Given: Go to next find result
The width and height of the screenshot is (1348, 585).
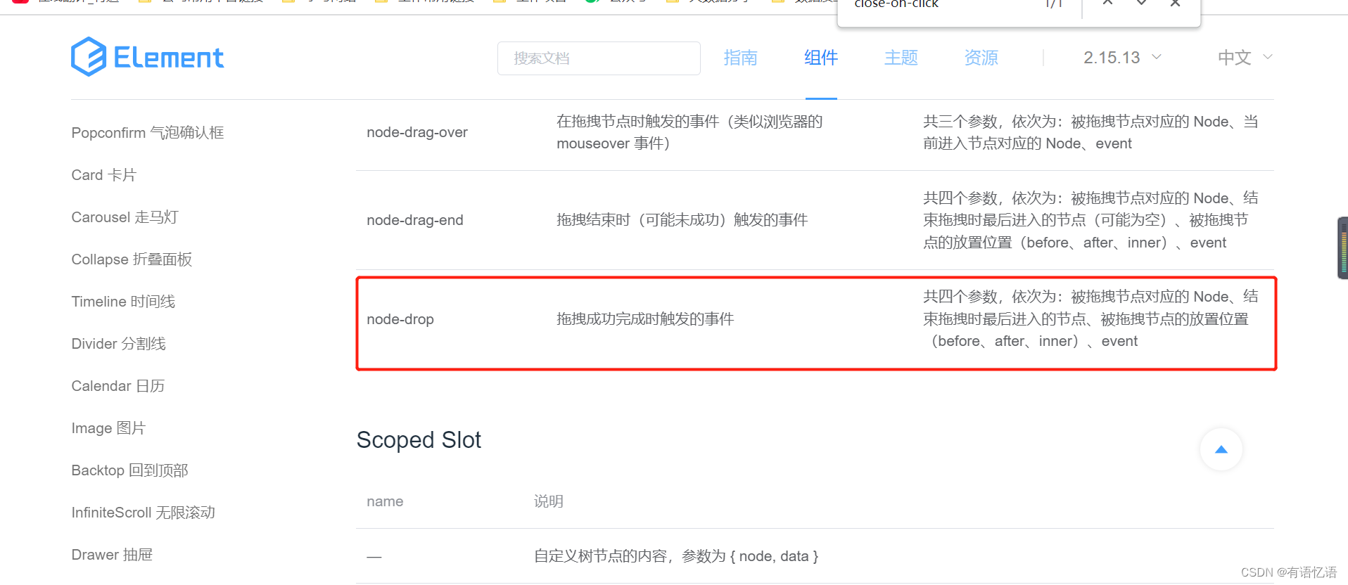Looking at the screenshot, I should tap(1141, 4).
